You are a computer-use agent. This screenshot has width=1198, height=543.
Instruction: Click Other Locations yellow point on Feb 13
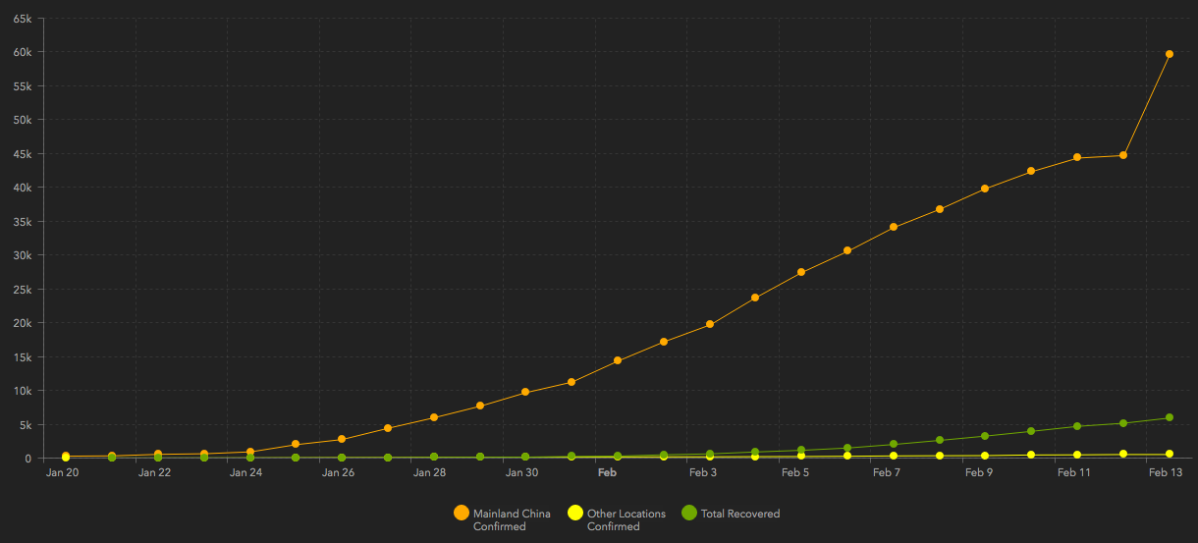(1169, 454)
